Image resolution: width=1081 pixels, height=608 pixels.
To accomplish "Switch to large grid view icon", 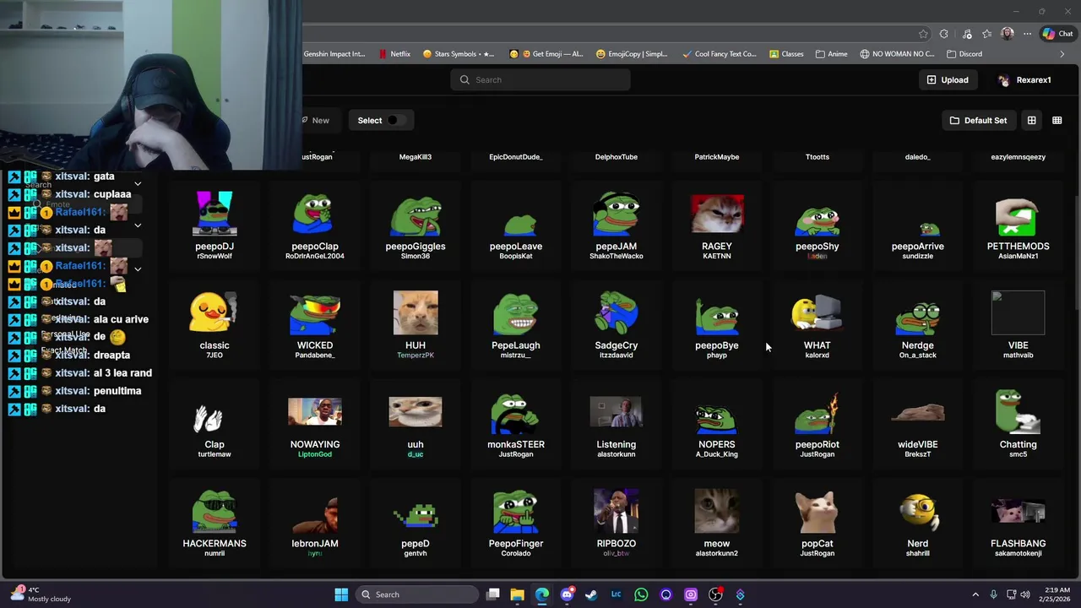I will (1032, 120).
